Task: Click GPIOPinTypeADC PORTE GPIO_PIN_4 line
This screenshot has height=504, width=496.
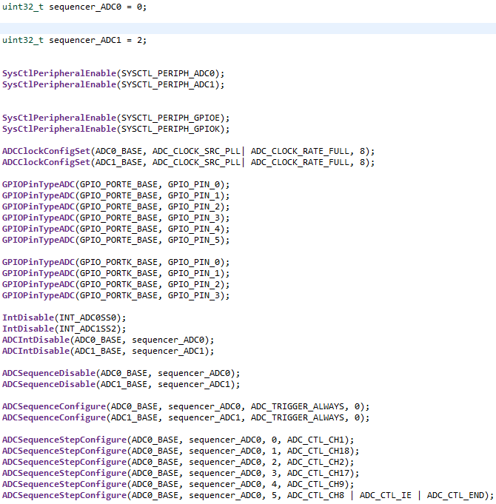Action: point(115,229)
